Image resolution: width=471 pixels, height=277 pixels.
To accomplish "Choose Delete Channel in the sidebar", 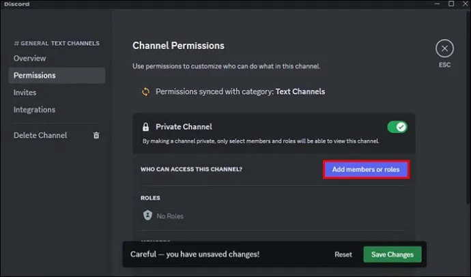I will pos(40,135).
